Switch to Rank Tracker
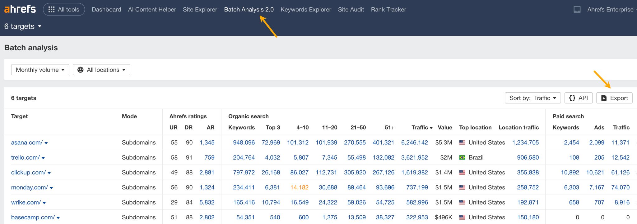This screenshot has height=224, width=637. 388,10
